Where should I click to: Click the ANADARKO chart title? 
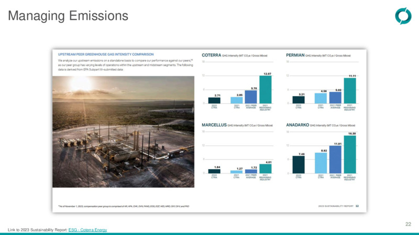point(297,125)
